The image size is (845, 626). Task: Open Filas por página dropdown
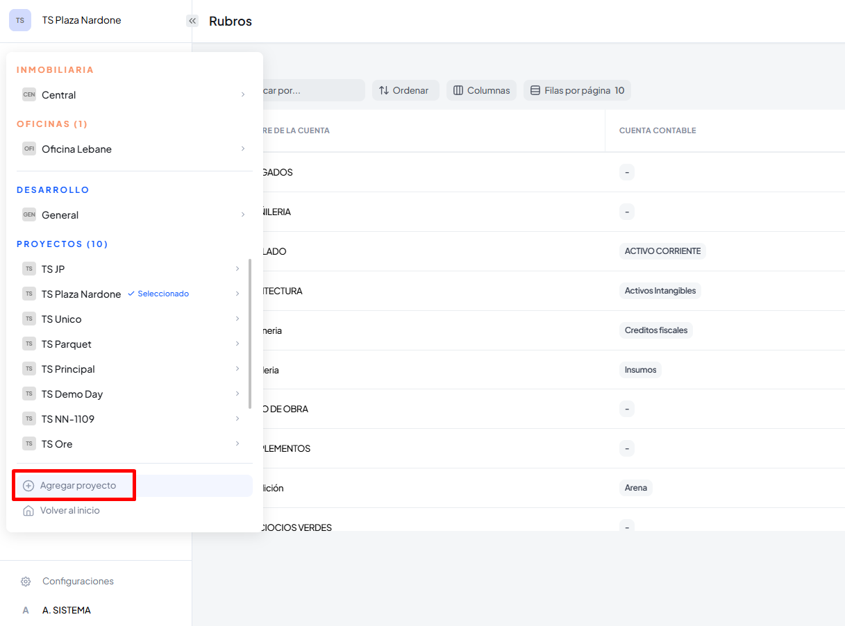coord(577,90)
